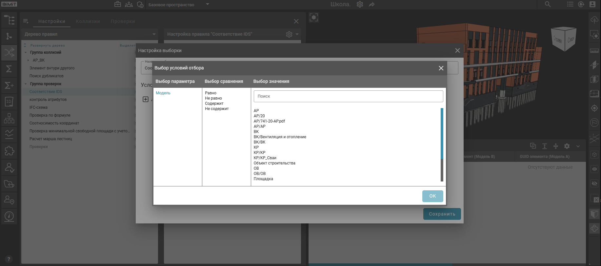Click the gear icon in the results toolbar
The image size is (601, 266).
(x=567, y=146)
